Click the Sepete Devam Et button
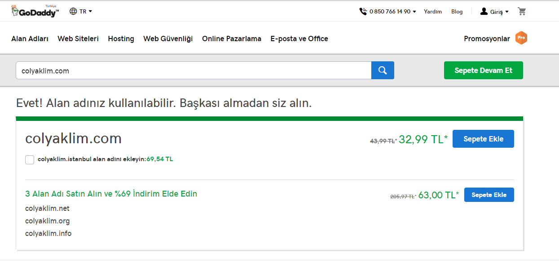 coord(483,70)
